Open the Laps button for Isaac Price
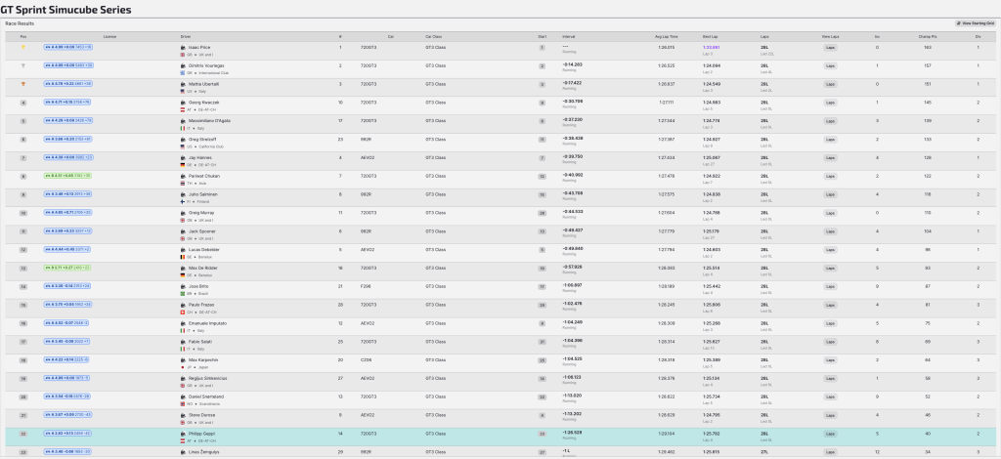This screenshot has width=1001, height=459. tap(830, 48)
